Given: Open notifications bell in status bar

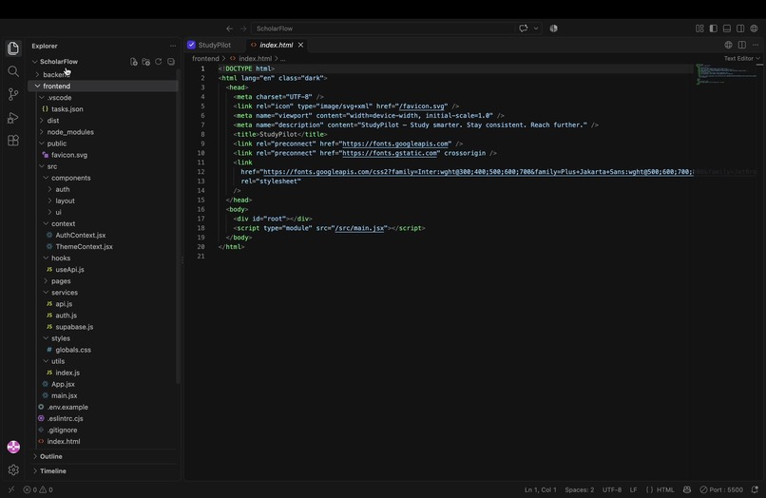Looking at the screenshot, I should pos(755,489).
